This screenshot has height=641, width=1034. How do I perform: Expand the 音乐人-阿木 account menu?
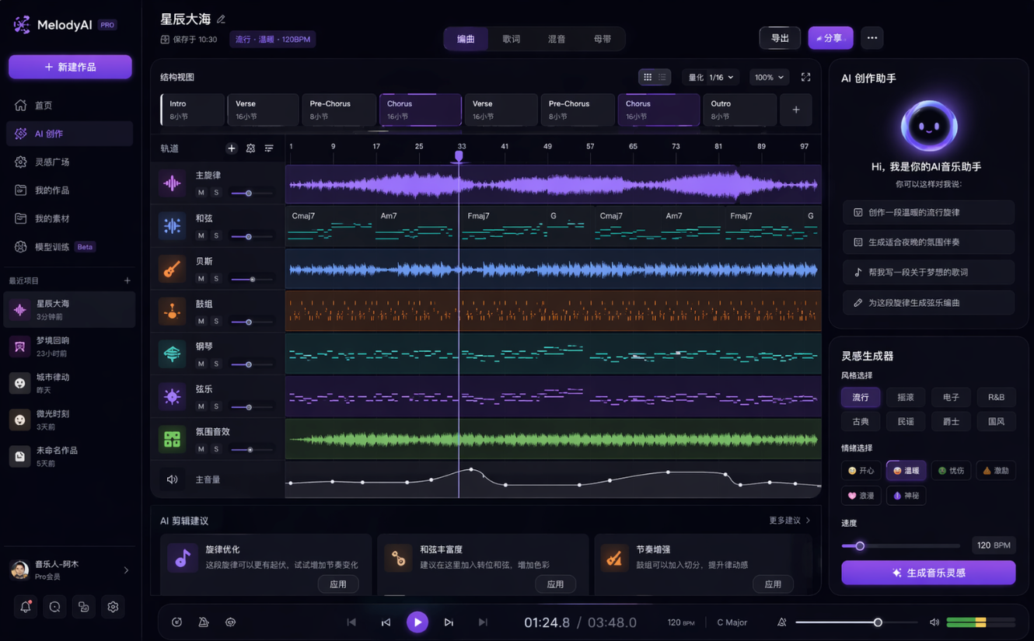(126, 570)
